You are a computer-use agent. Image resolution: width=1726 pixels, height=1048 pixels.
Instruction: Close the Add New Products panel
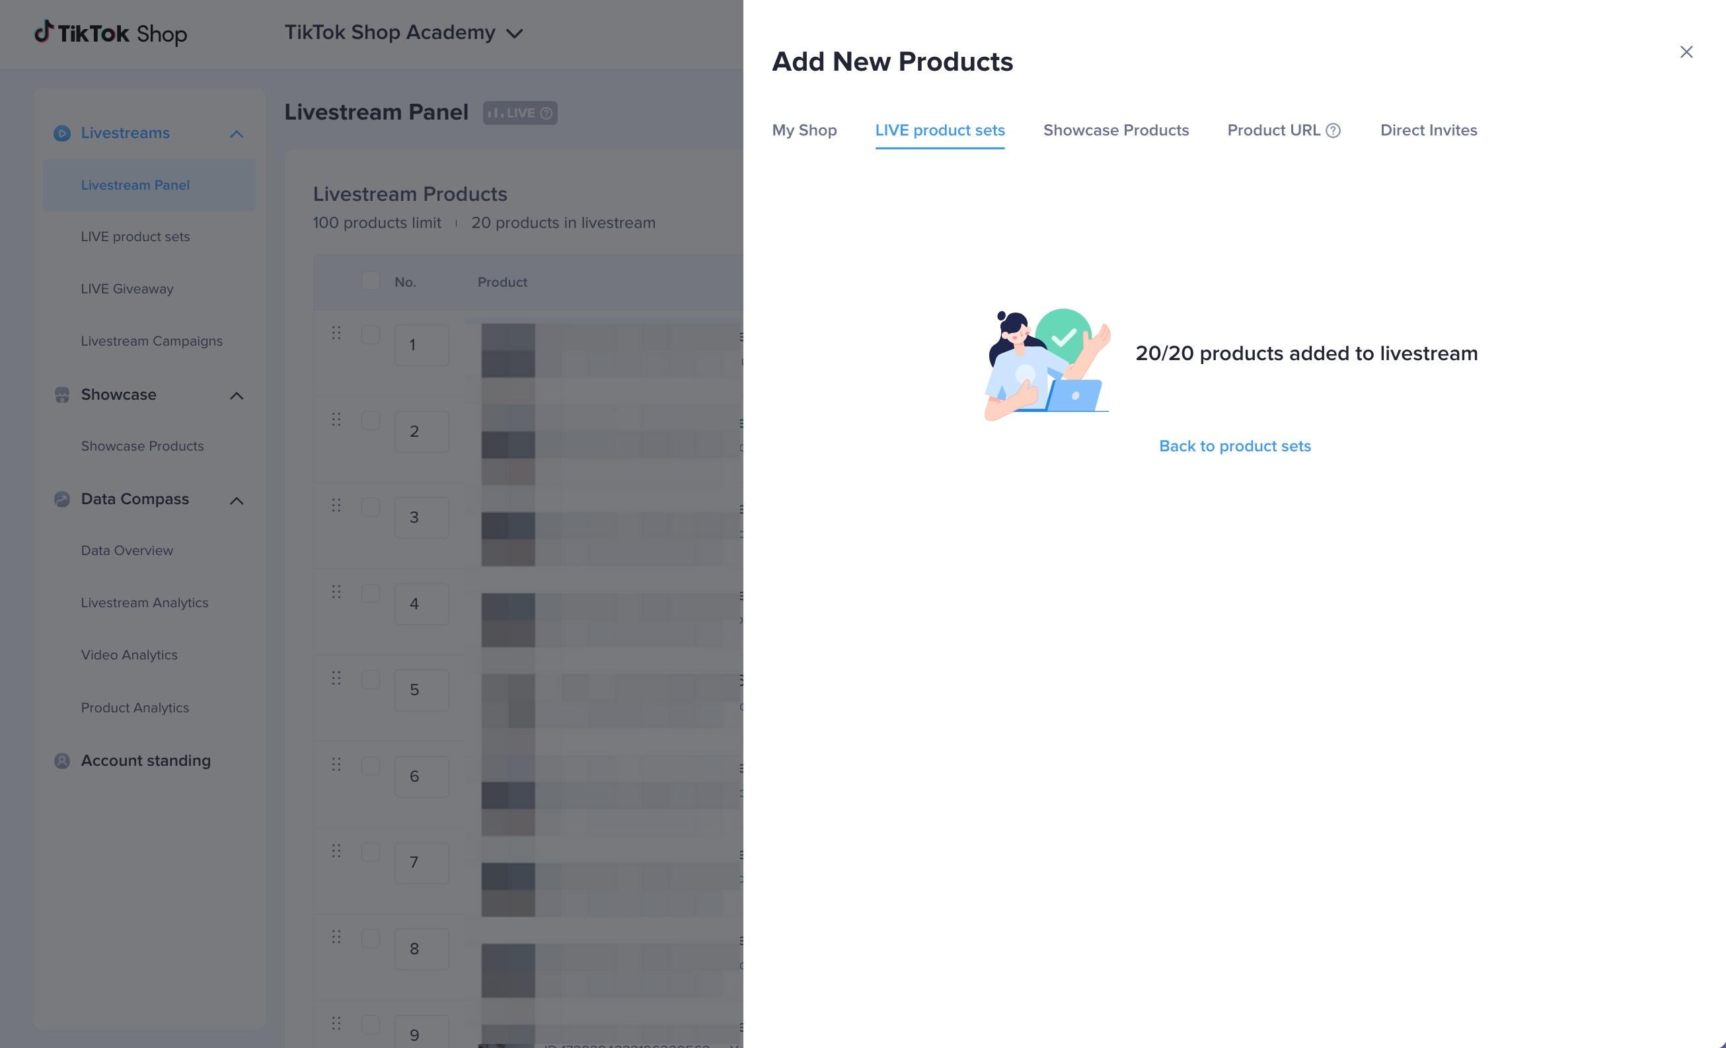coord(1686,52)
